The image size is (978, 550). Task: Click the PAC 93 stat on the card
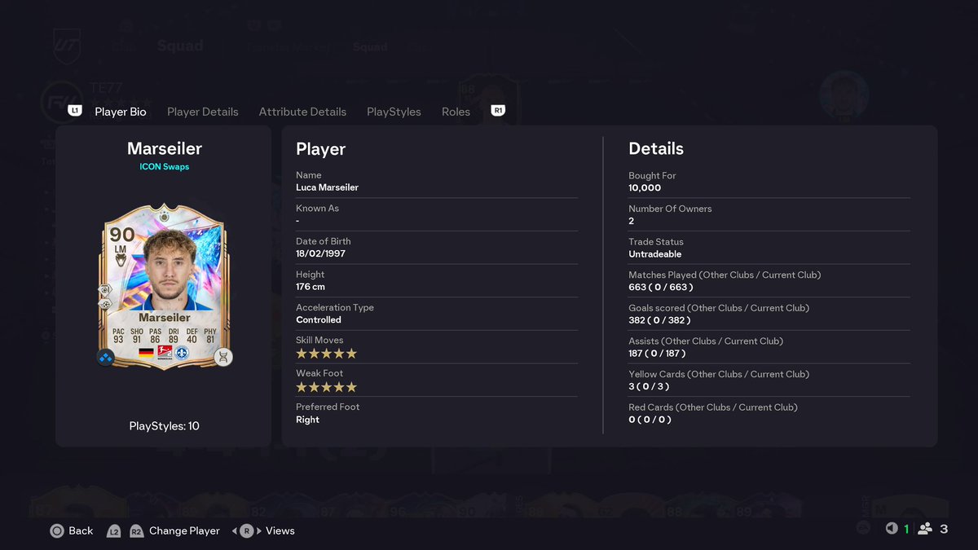click(119, 335)
